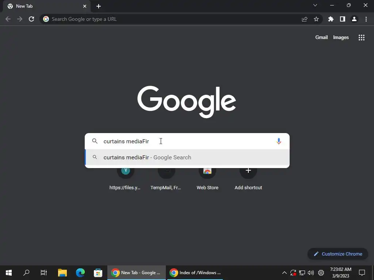
Task: Click Customize Chrome button
Action: coord(338,254)
